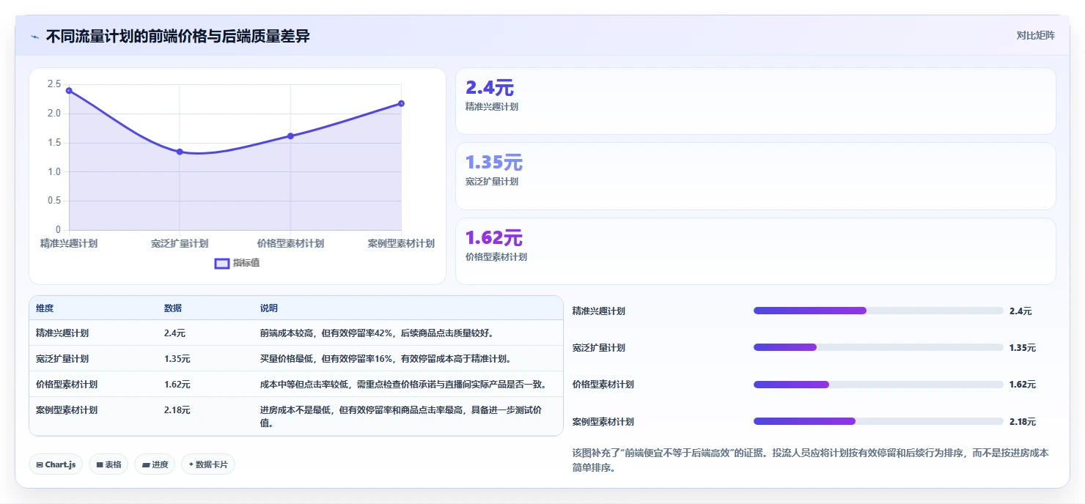Click the 价格型素材计划 table row name
This screenshot has width=1085, height=504.
[67, 384]
